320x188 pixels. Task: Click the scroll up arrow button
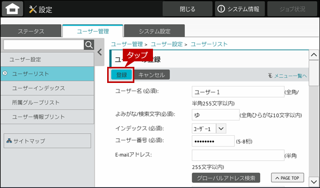click(x=313, y=55)
